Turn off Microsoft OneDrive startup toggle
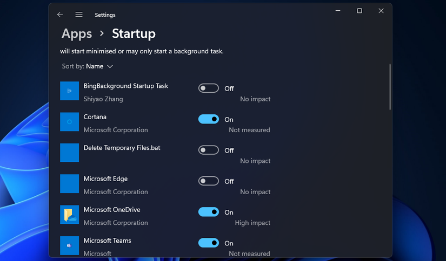Screen dimensions: 446x261 (x=209, y=212)
